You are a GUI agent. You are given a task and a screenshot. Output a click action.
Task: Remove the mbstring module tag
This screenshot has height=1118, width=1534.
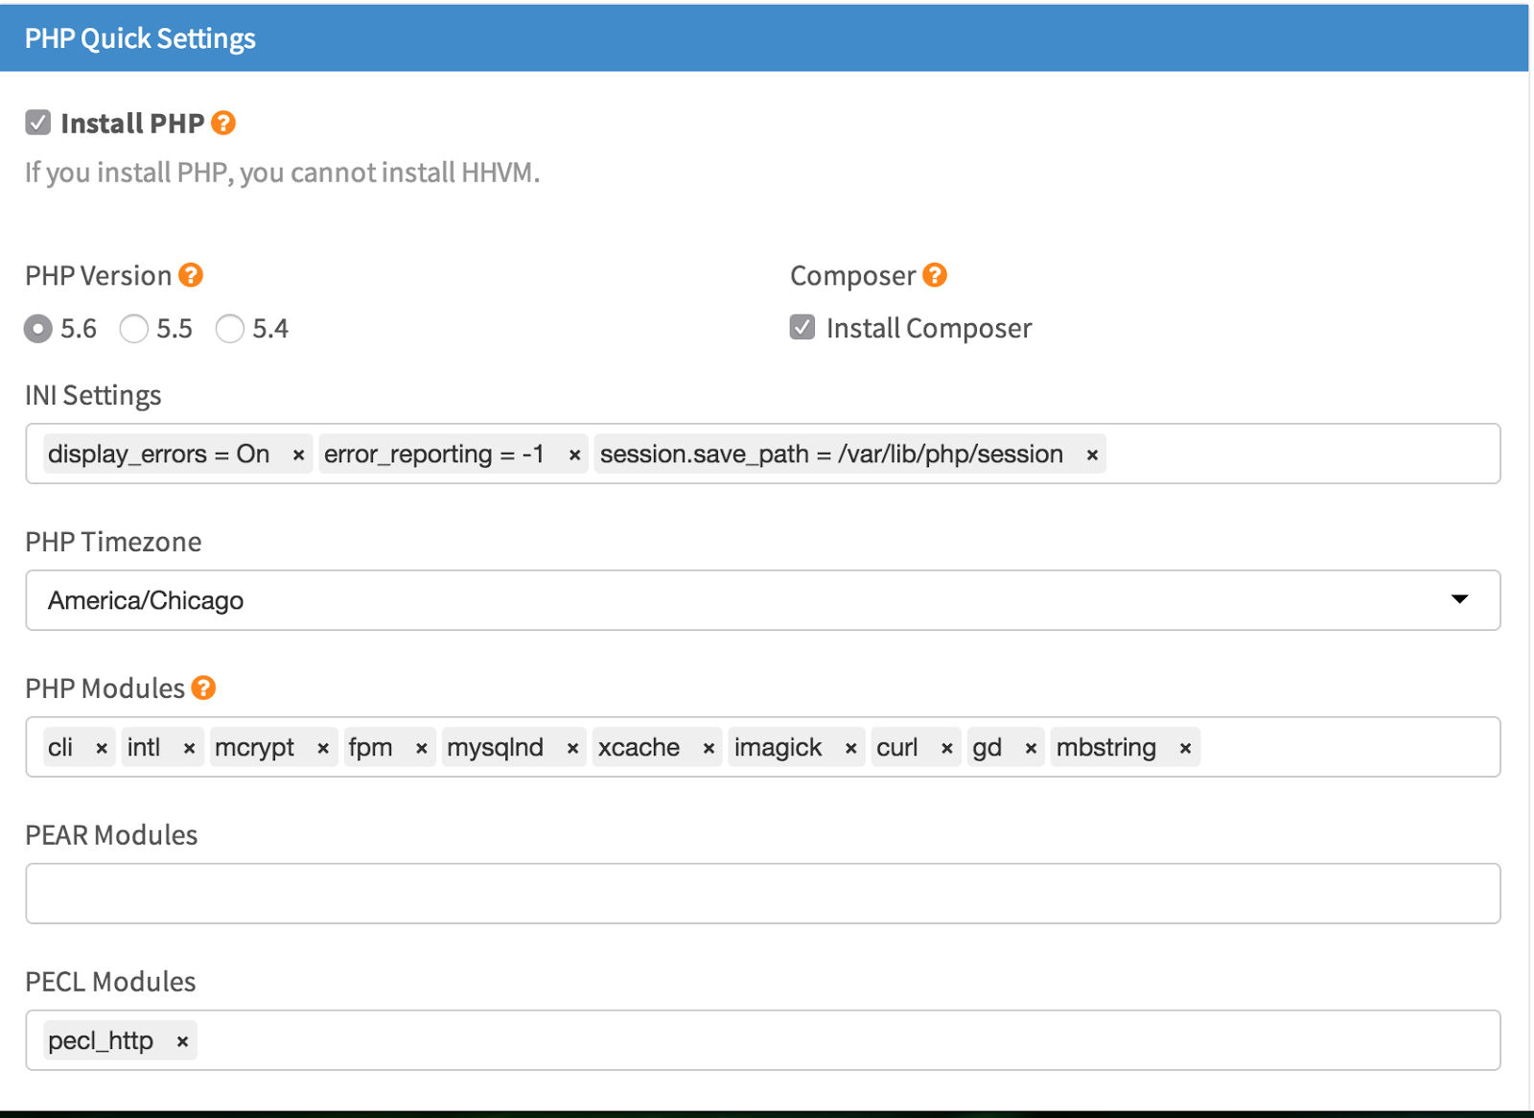[1185, 749]
